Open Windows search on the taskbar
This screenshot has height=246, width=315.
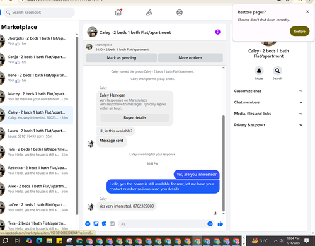5,240
